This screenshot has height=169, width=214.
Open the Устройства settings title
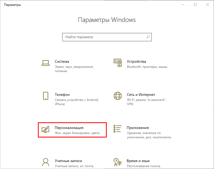point(136,61)
